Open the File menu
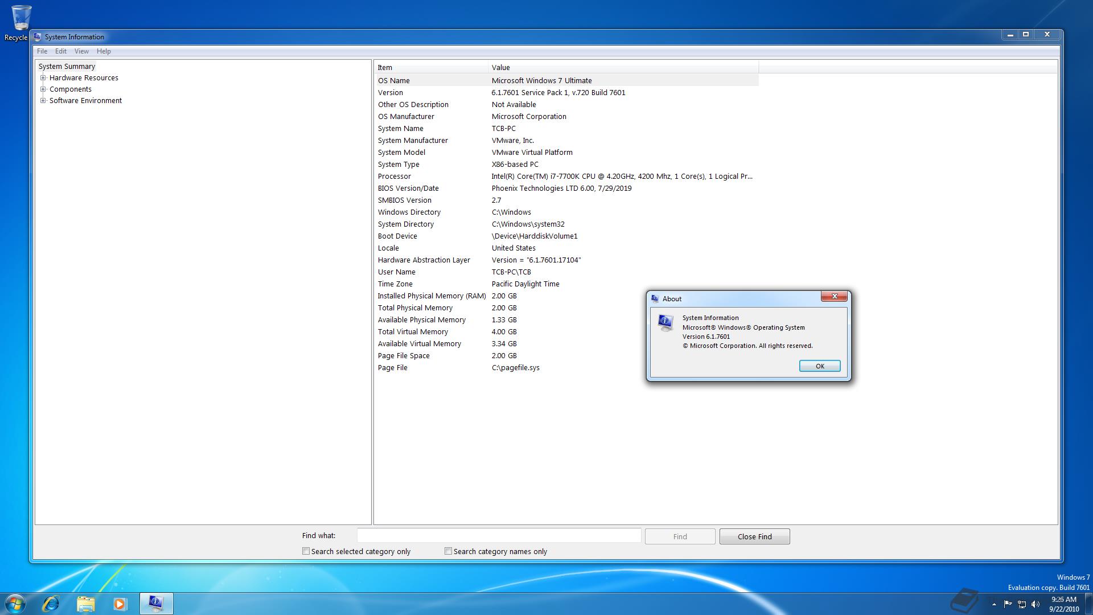 [42, 51]
